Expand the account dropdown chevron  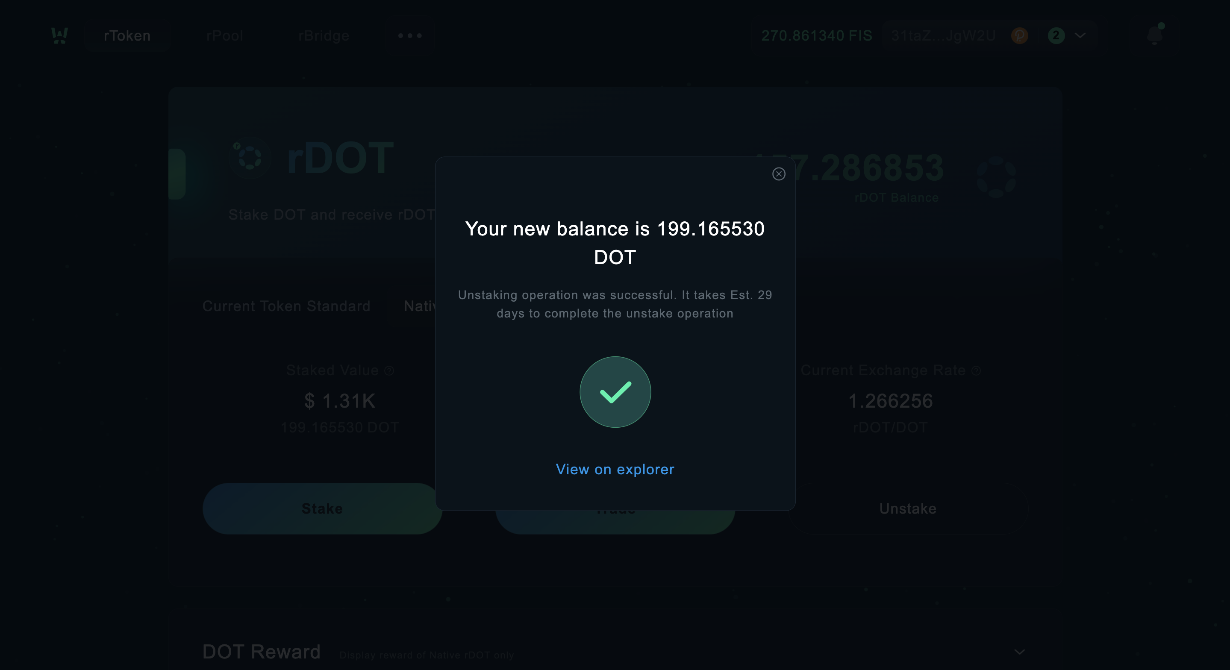click(1080, 35)
